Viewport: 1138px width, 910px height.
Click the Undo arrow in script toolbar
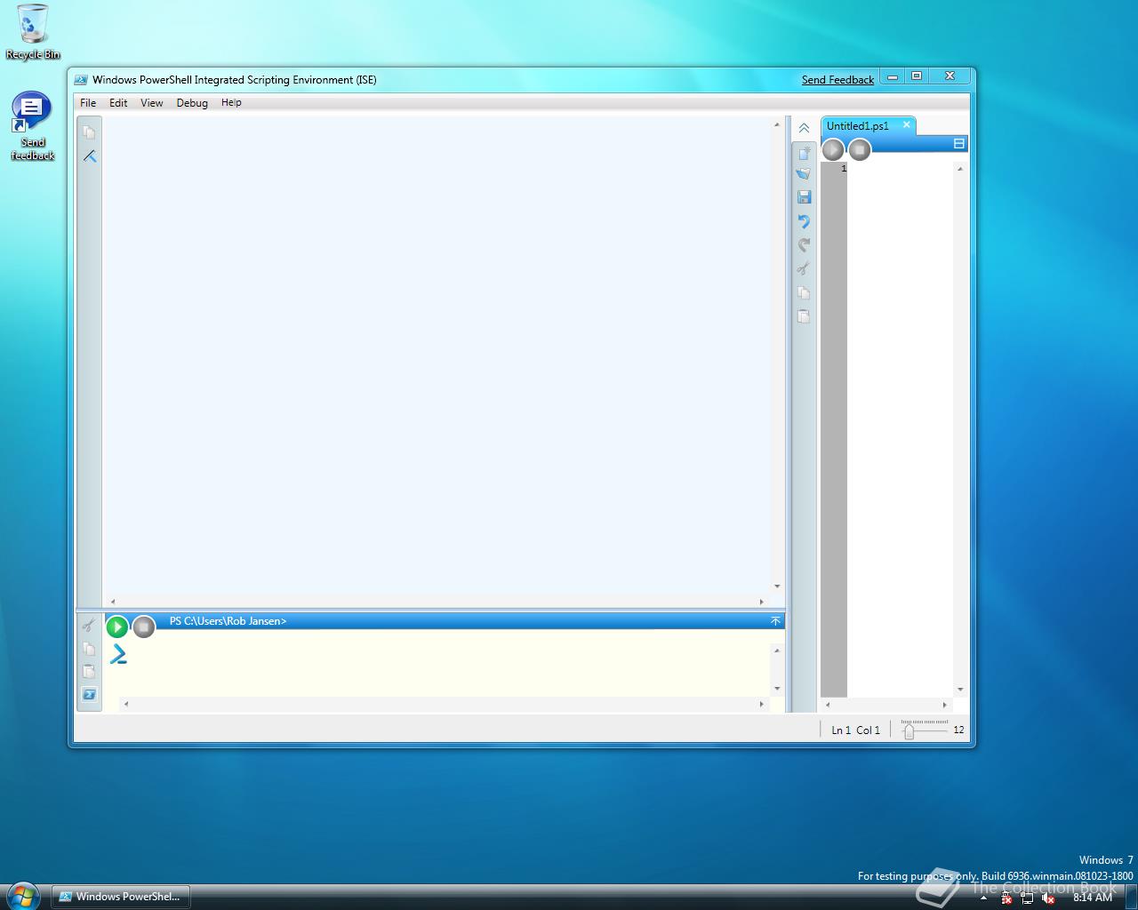coord(804,220)
